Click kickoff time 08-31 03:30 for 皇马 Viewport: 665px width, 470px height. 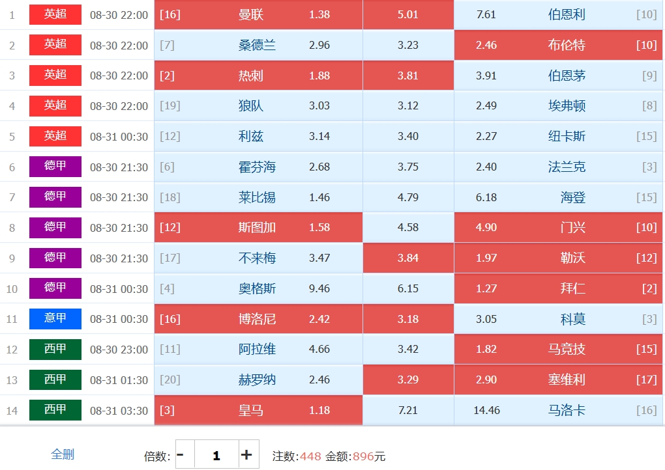tap(119, 410)
